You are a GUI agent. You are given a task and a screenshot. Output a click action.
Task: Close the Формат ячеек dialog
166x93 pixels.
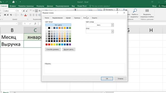(x=124, y=13)
